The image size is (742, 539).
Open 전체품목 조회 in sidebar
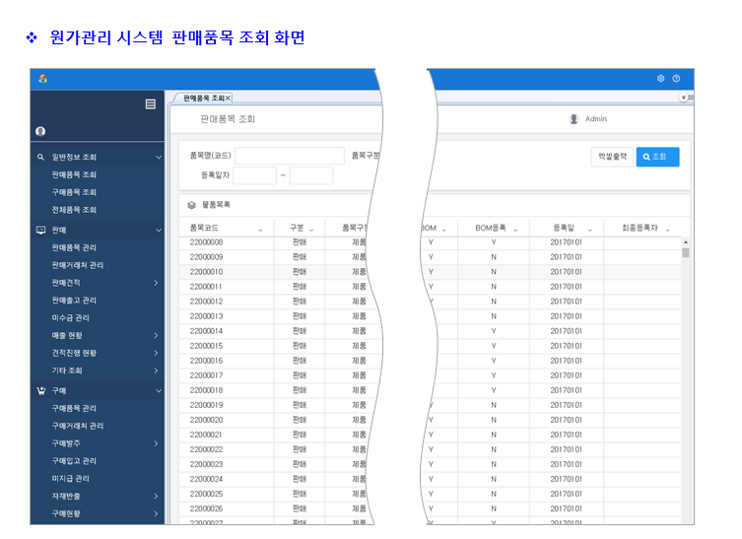click(74, 210)
